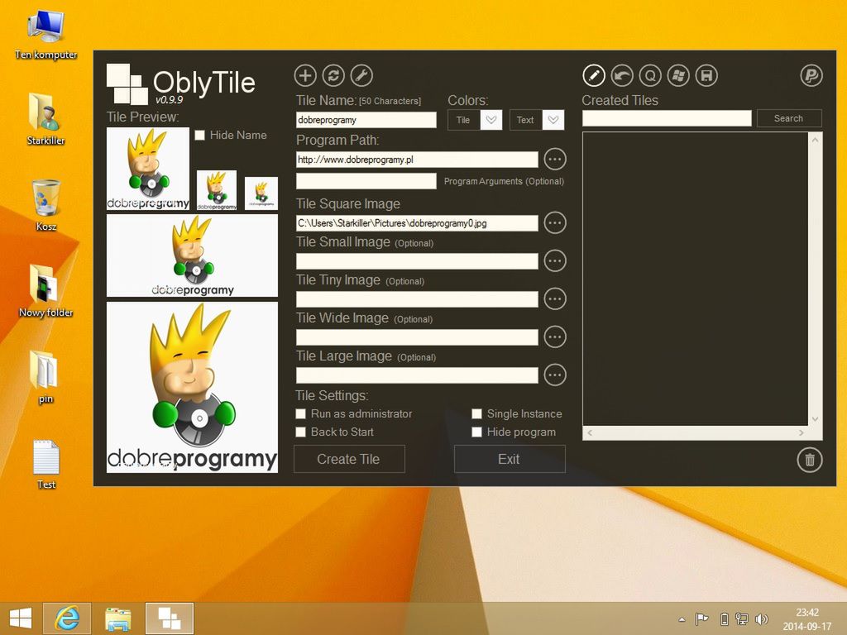Select the Test text file icon
Screen dimensions: 847x635
point(46,465)
